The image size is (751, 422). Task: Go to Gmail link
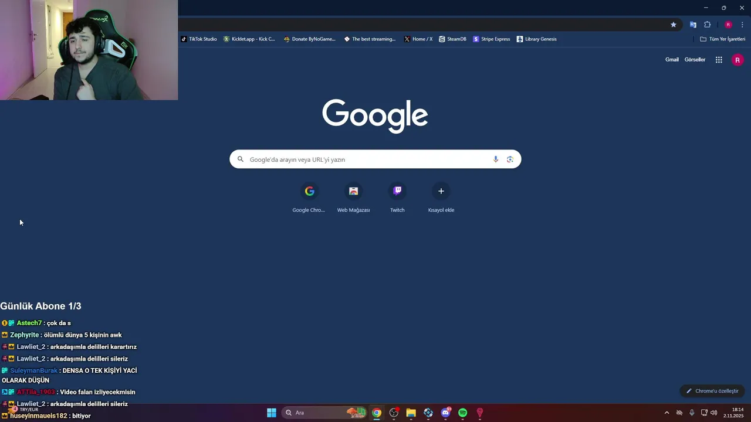coord(672,60)
